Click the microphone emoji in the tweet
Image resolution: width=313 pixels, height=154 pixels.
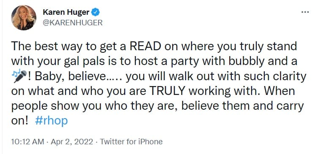point(21,77)
